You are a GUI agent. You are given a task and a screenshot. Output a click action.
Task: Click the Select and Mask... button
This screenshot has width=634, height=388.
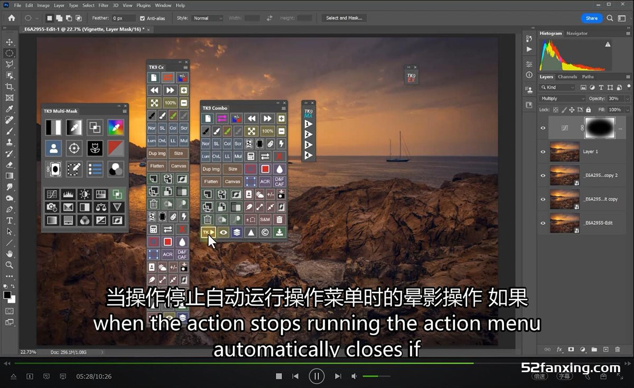[x=344, y=18]
